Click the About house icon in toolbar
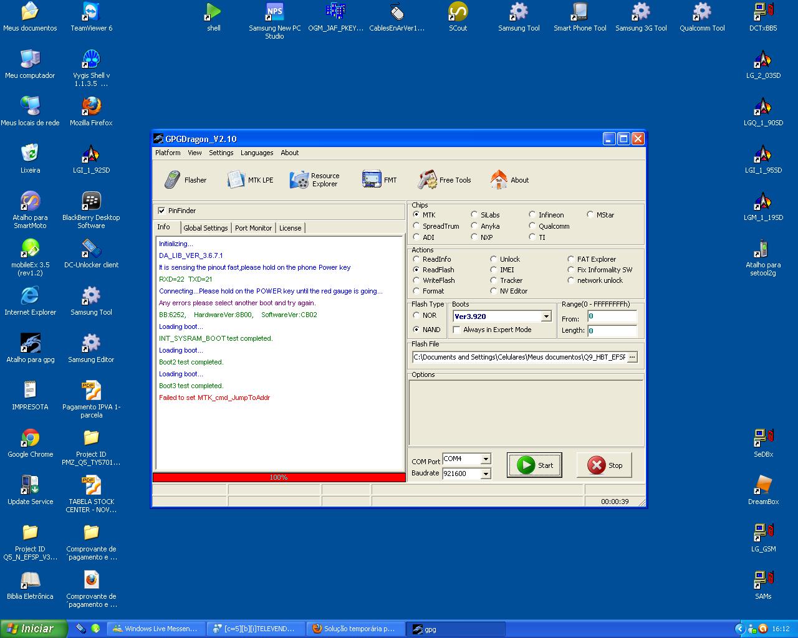 [499, 179]
